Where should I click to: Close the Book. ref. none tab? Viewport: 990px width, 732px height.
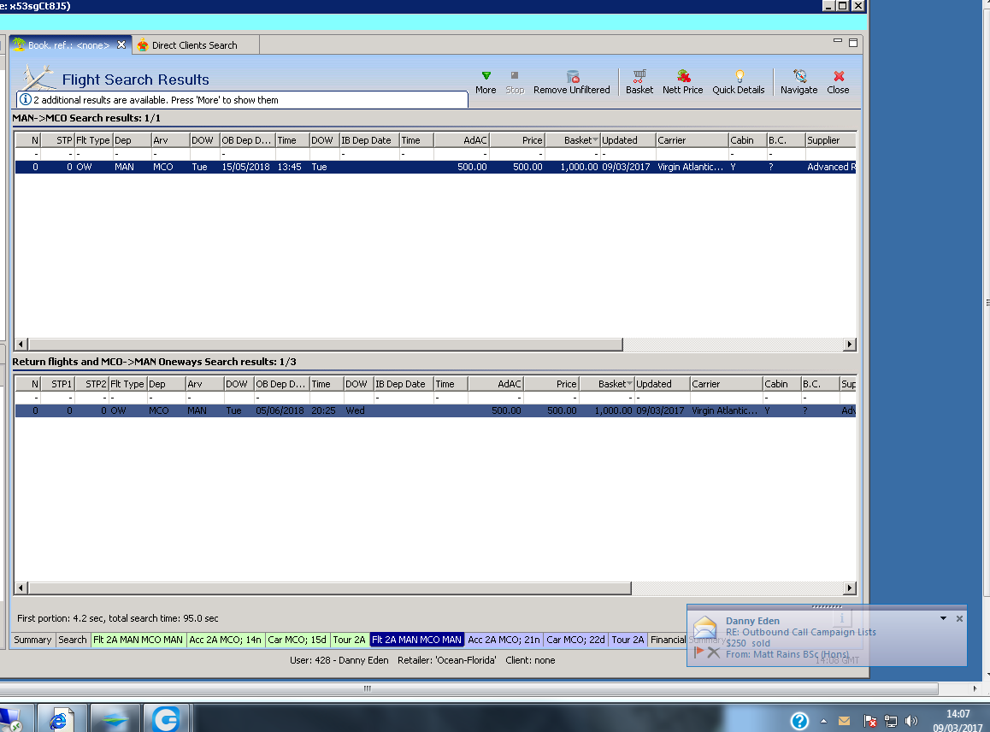tap(121, 44)
